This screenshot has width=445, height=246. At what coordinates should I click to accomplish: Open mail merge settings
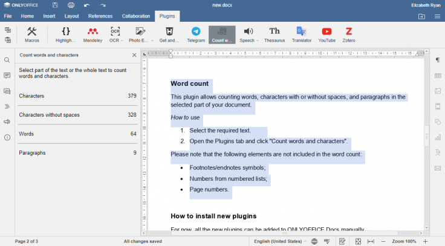point(438,168)
